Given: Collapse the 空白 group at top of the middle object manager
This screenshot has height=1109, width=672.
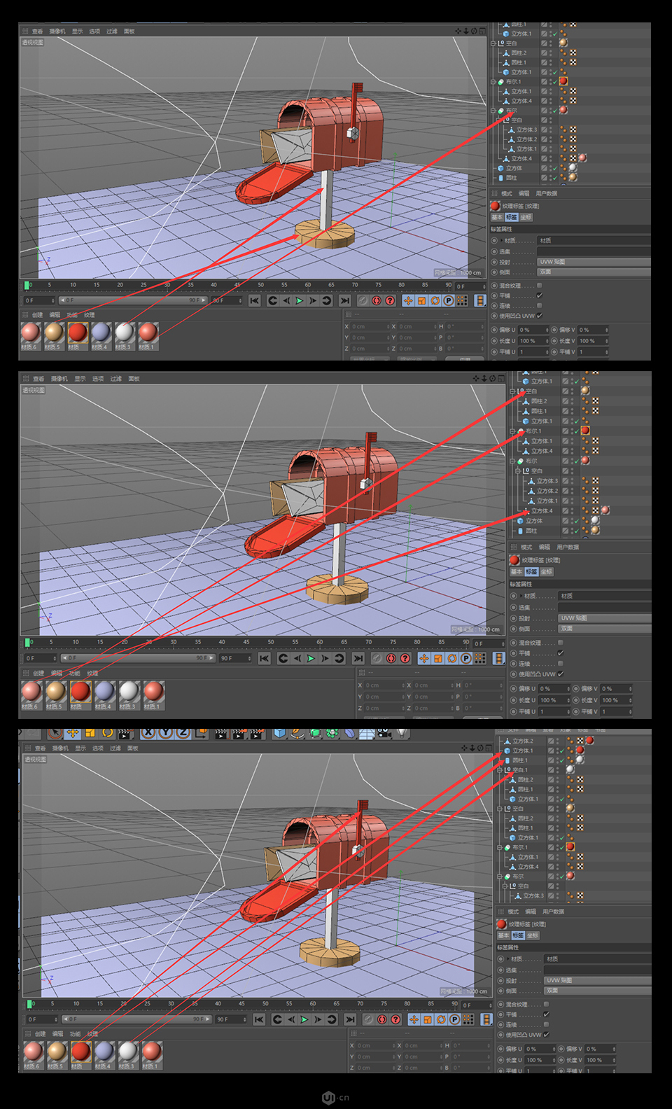Looking at the screenshot, I should click(513, 391).
